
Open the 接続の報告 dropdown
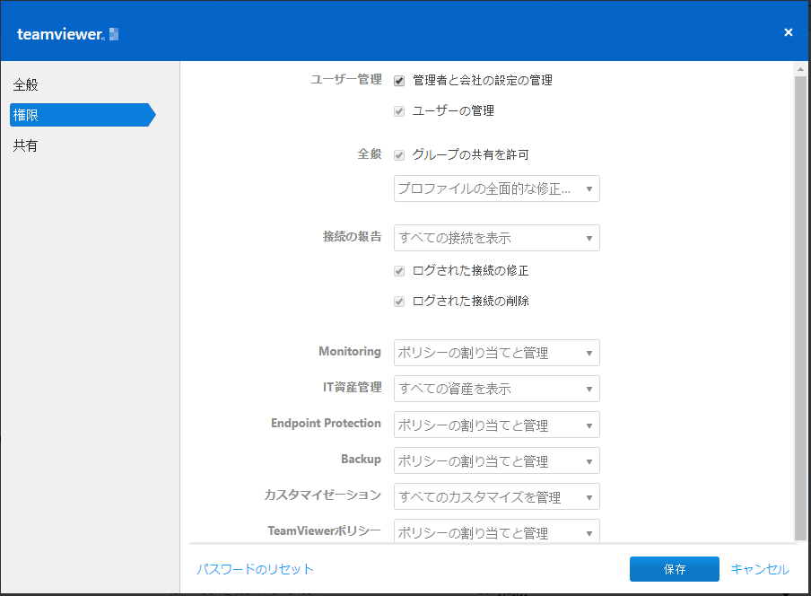point(496,238)
